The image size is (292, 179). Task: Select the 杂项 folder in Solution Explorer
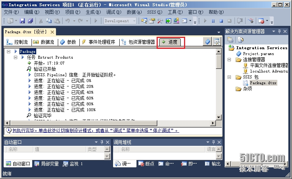[x=247, y=89]
